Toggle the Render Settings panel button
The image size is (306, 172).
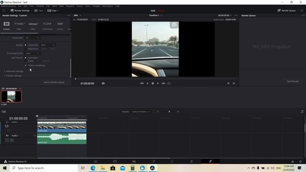point(20,11)
